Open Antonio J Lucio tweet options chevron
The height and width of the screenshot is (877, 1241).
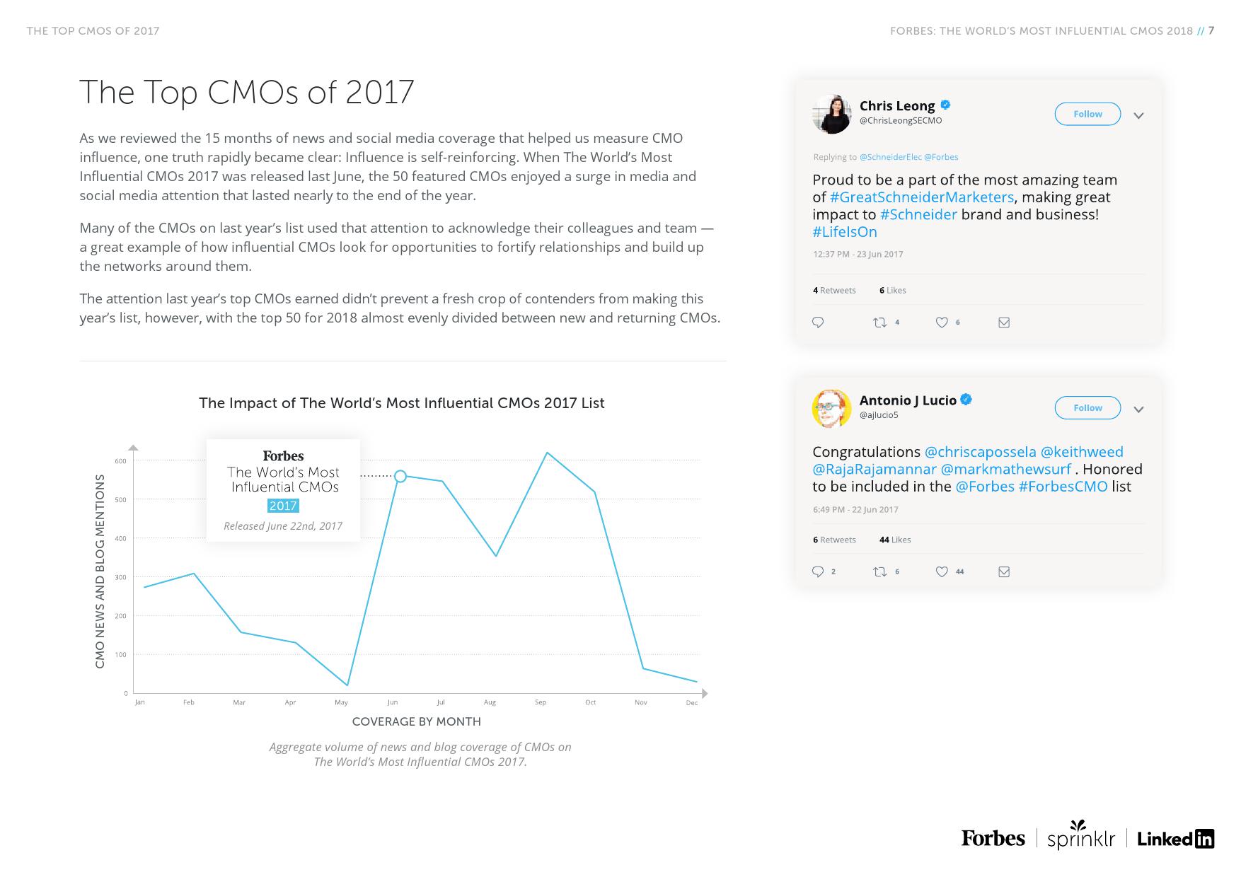tap(1138, 410)
